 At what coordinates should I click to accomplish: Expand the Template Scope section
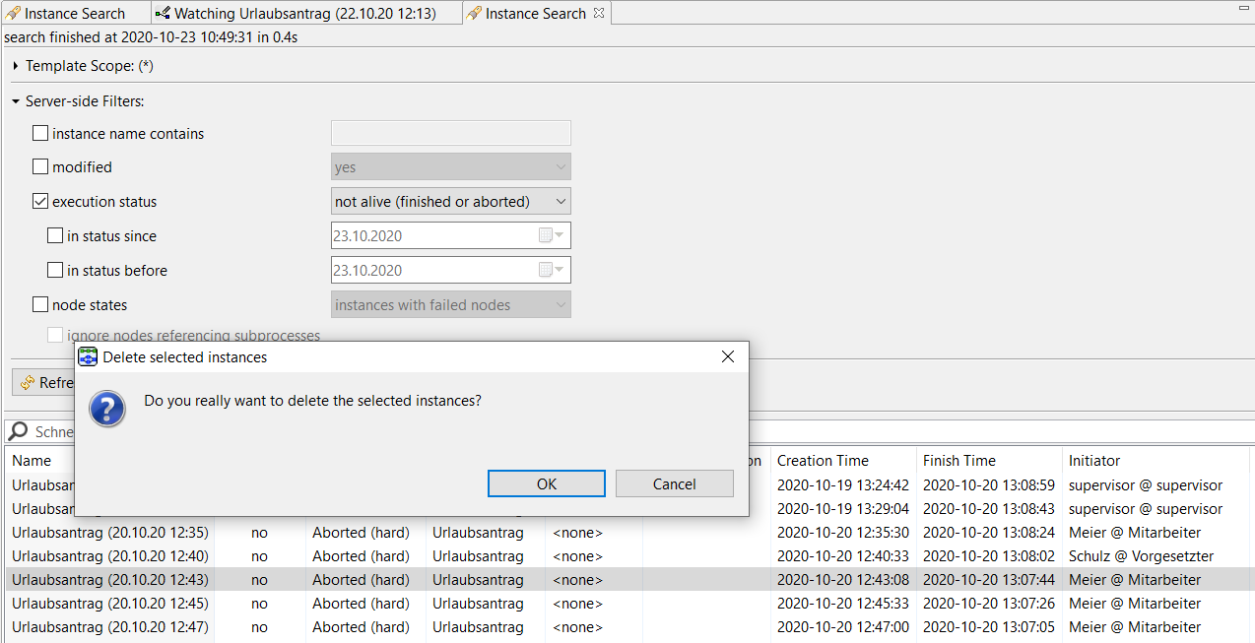pos(16,66)
